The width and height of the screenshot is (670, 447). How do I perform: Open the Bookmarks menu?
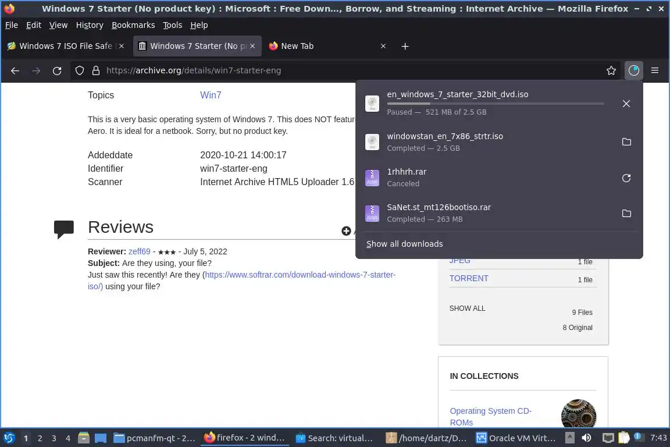(133, 25)
